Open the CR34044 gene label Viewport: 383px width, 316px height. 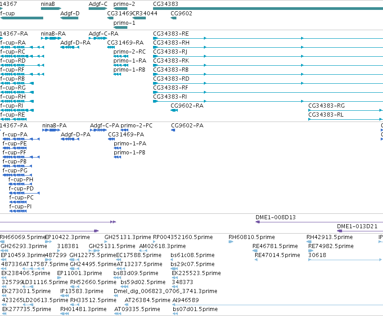coord(145,13)
